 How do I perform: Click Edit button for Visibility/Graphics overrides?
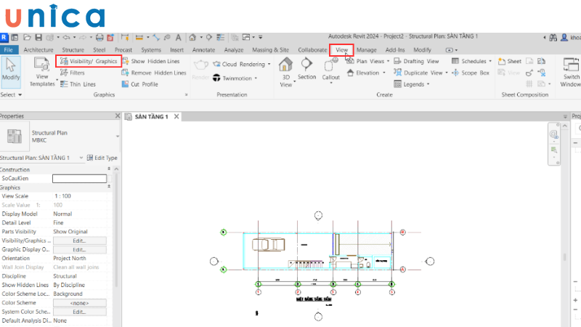tap(80, 240)
